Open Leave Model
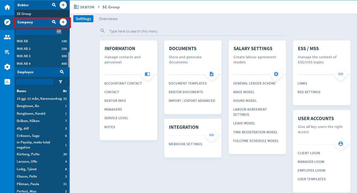 coord(244,123)
